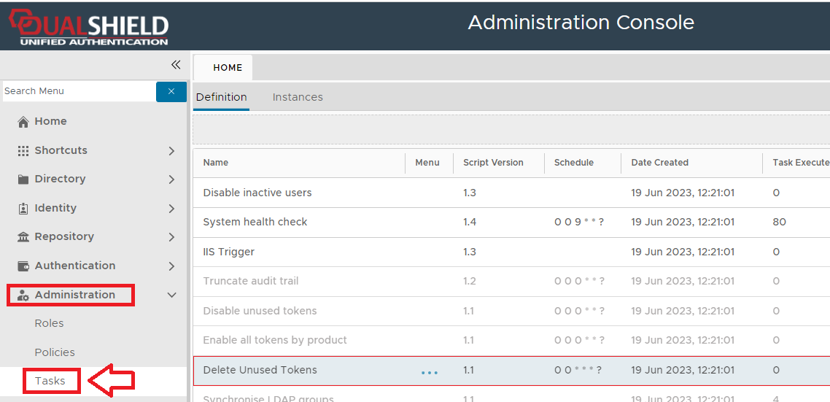Open Roles under Administration
The image size is (830, 402).
[x=50, y=323]
